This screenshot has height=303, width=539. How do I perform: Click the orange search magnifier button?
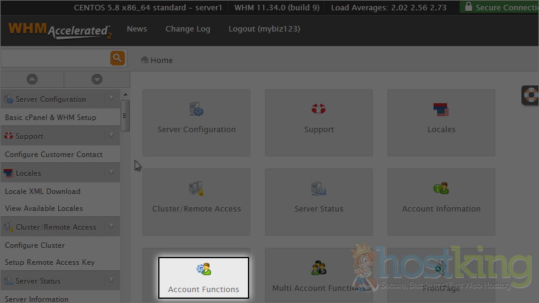point(117,58)
